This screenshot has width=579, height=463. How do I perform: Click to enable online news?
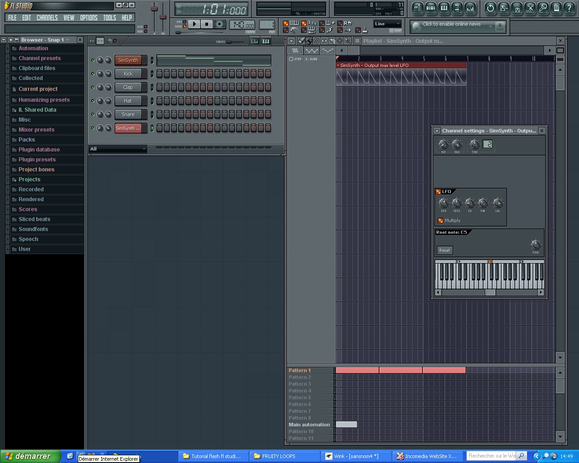451,24
